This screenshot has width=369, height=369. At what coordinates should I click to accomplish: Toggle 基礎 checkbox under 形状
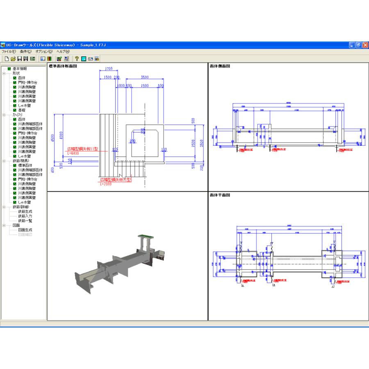15,110
